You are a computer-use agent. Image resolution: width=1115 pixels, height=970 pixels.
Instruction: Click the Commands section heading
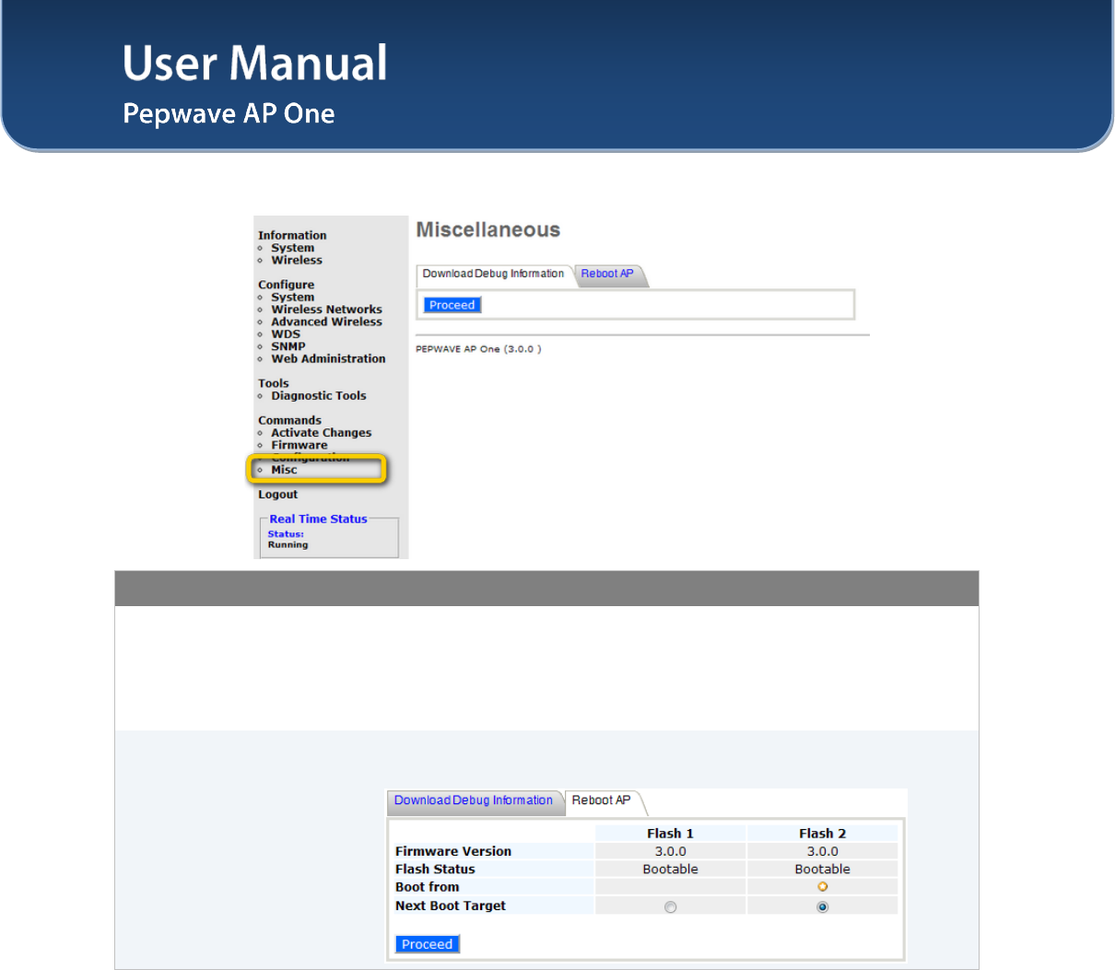289,421
